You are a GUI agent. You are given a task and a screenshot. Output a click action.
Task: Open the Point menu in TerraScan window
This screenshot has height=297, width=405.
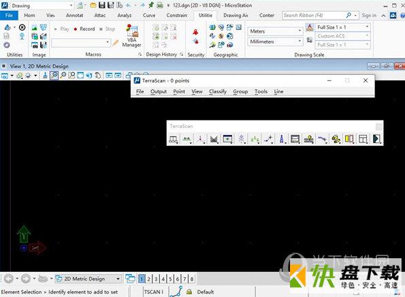(x=179, y=91)
